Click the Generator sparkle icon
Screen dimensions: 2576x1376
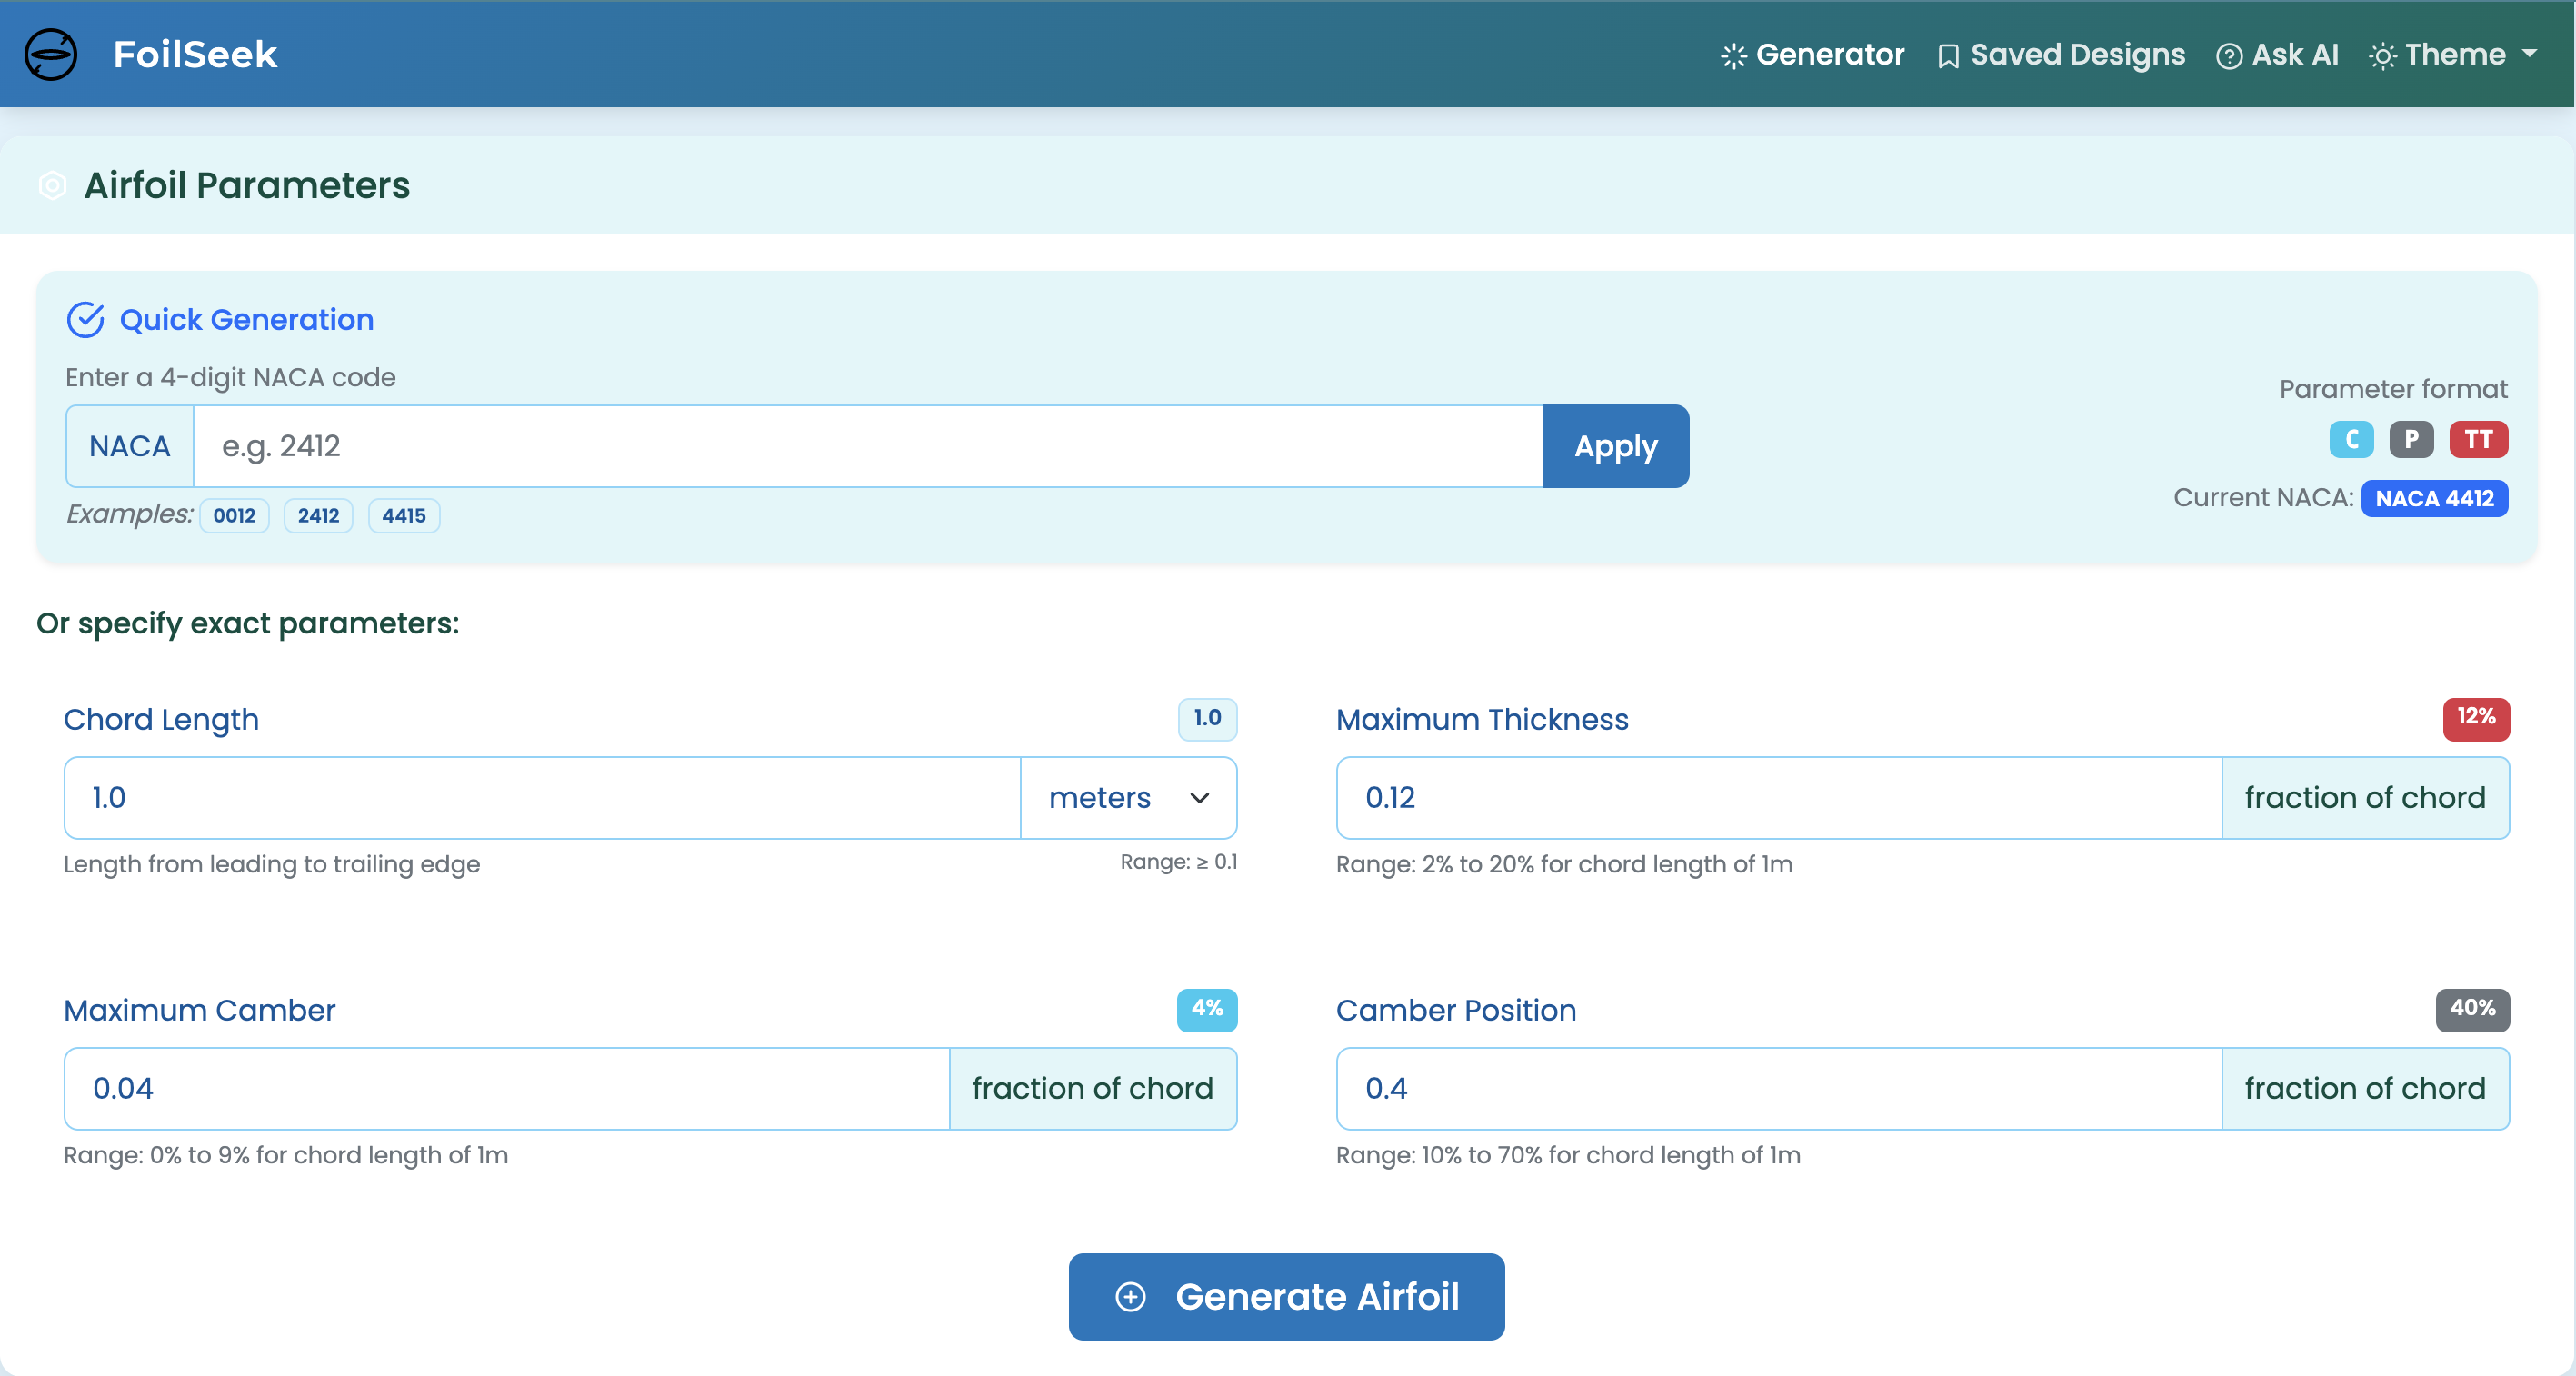click(x=1733, y=56)
